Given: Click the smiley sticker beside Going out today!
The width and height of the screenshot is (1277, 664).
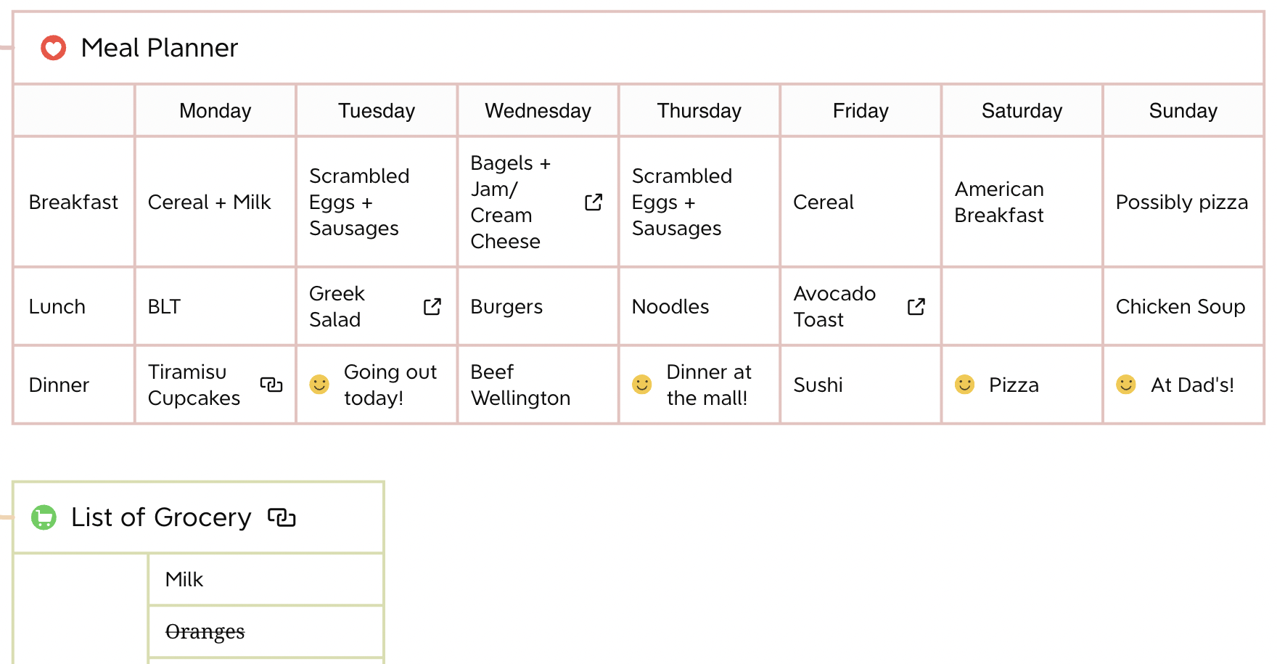Looking at the screenshot, I should 319,384.
